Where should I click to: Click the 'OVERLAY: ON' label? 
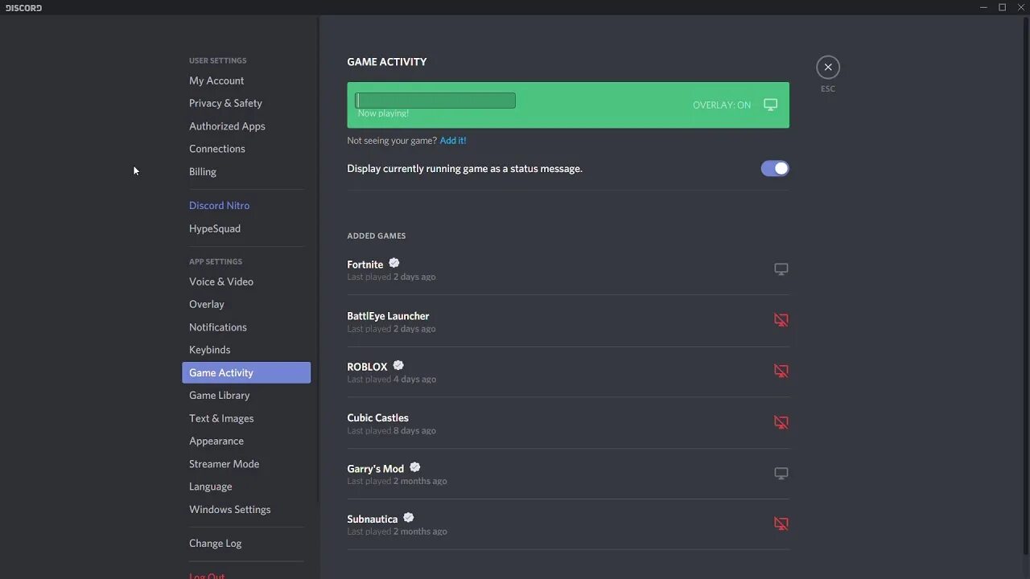722,105
